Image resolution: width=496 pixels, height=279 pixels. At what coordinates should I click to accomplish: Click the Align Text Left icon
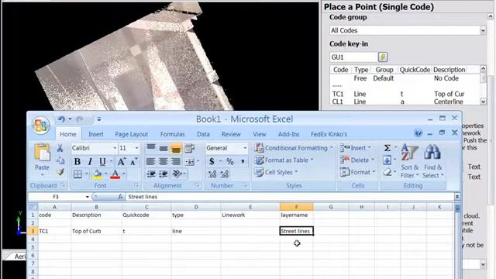click(x=151, y=162)
